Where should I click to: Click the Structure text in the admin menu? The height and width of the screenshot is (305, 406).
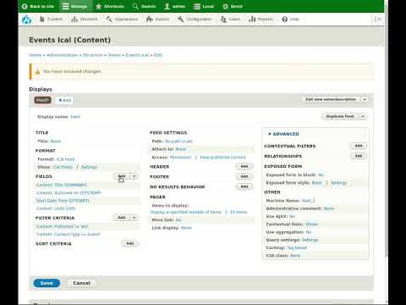pyautogui.click(x=89, y=19)
